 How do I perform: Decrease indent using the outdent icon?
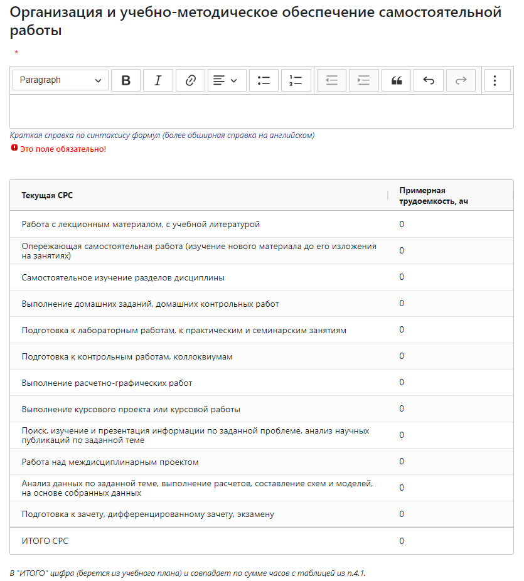pos(331,80)
